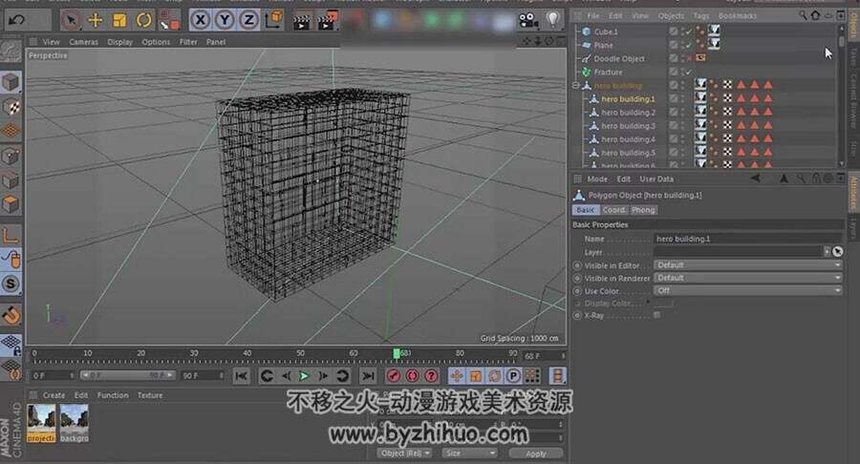Select Texture mode checker cube icon
Image resolution: width=860 pixels, height=464 pixels.
point(11,107)
